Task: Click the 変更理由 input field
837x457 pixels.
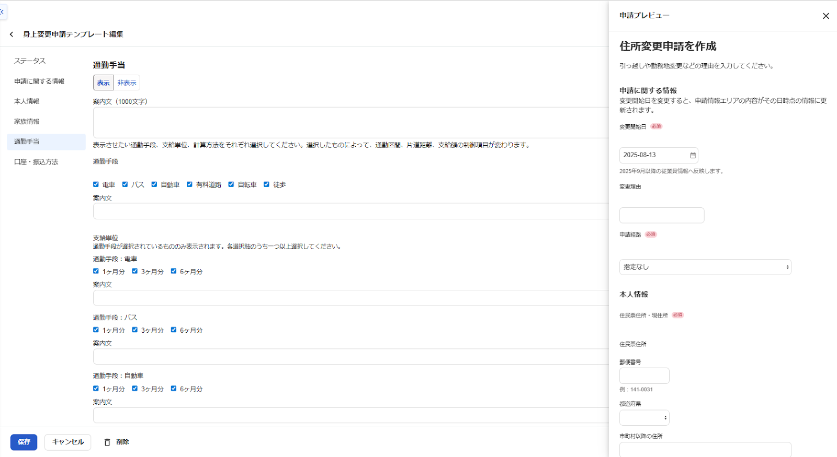Action: (662, 215)
